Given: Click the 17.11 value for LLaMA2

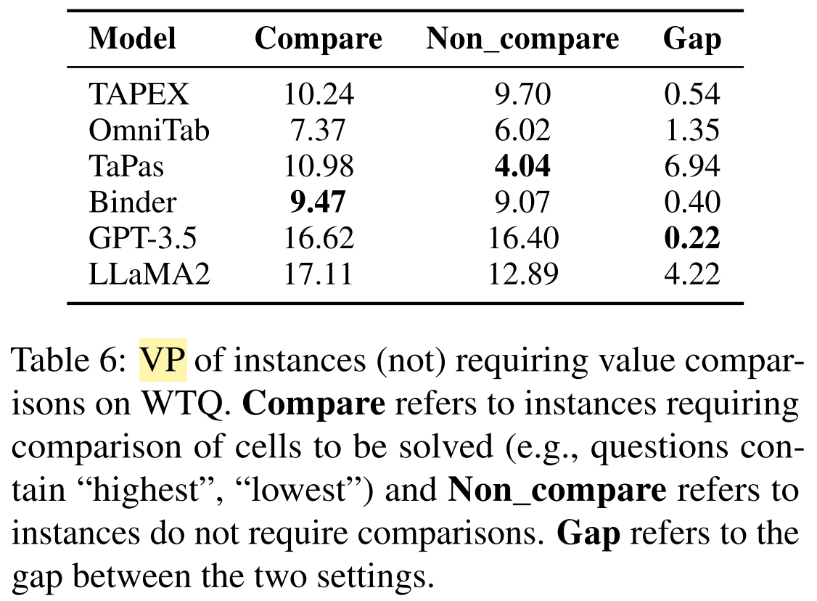Looking at the screenshot, I should click(318, 273).
